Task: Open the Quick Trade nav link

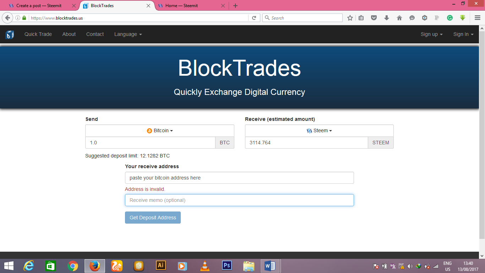Action: [x=38, y=34]
